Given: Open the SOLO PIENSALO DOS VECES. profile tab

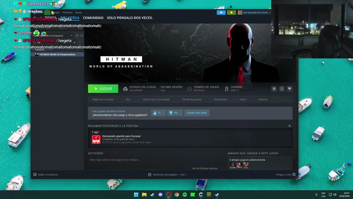Looking at the screenshot, I should (130, 18).
